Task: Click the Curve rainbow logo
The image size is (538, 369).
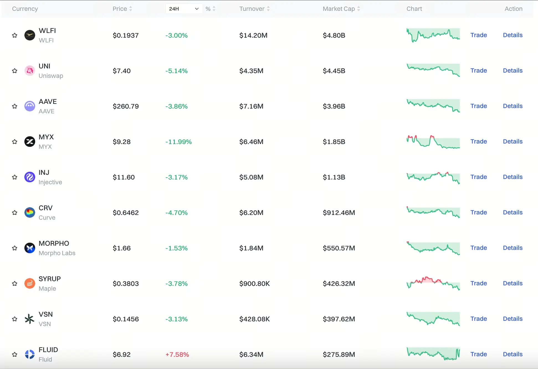Action: tap(30, 212)
